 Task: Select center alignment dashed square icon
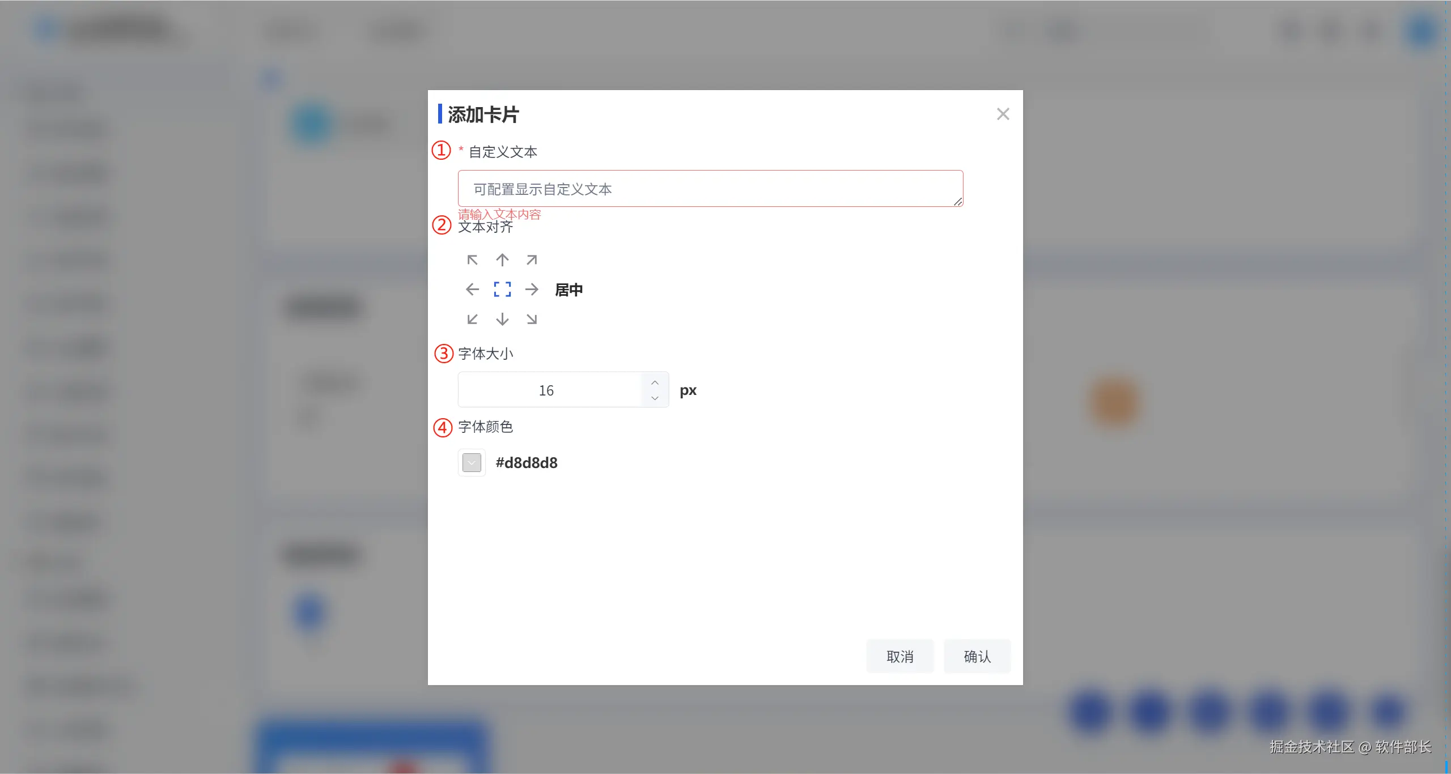[x=502, y=290]
